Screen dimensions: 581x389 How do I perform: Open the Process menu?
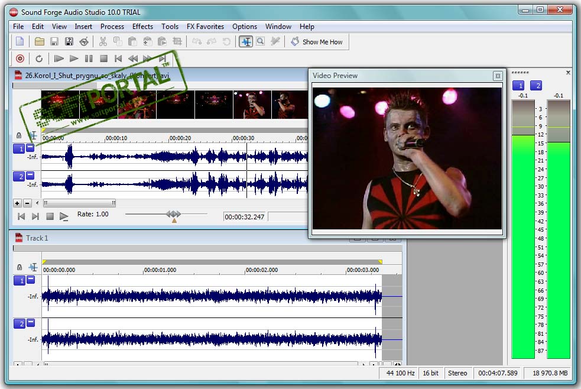(112, 27)
